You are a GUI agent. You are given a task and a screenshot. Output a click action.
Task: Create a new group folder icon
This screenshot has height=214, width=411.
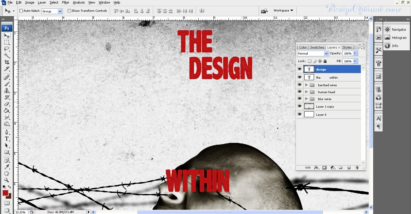[341, 168]
